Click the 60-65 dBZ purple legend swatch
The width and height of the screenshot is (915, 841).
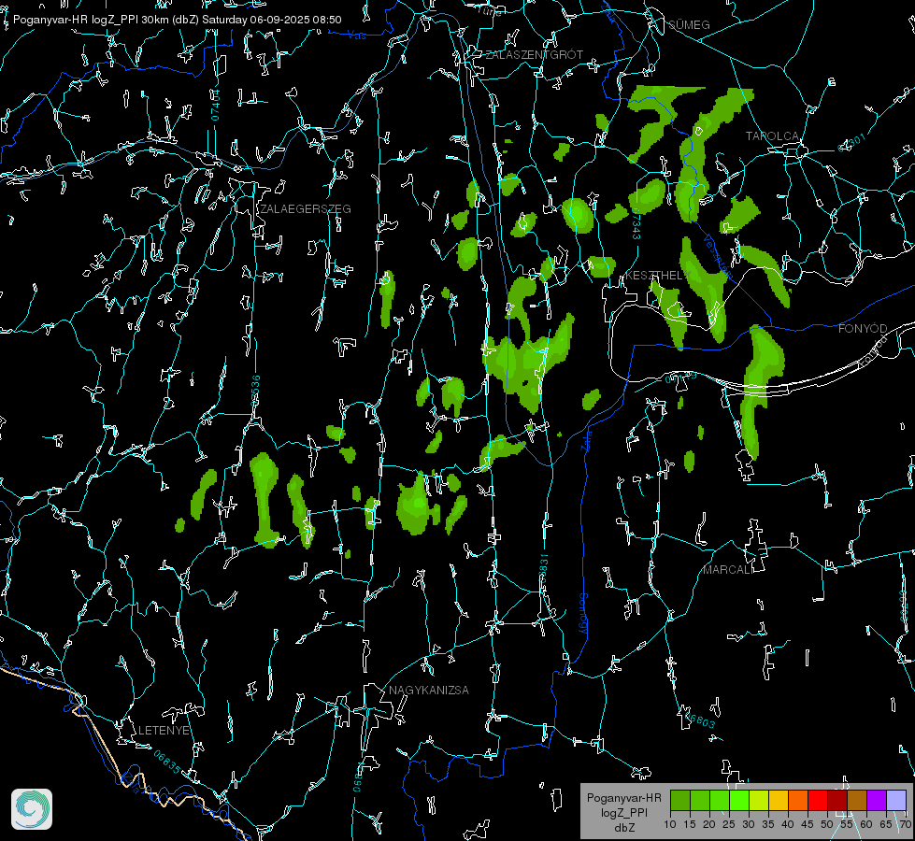pos(877,800)
